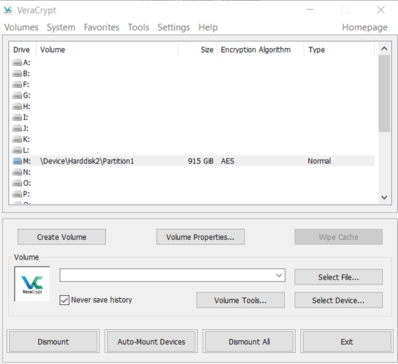Select the A: drive slot icon
Screen dimensions: 398x364
tap(17, 63)
